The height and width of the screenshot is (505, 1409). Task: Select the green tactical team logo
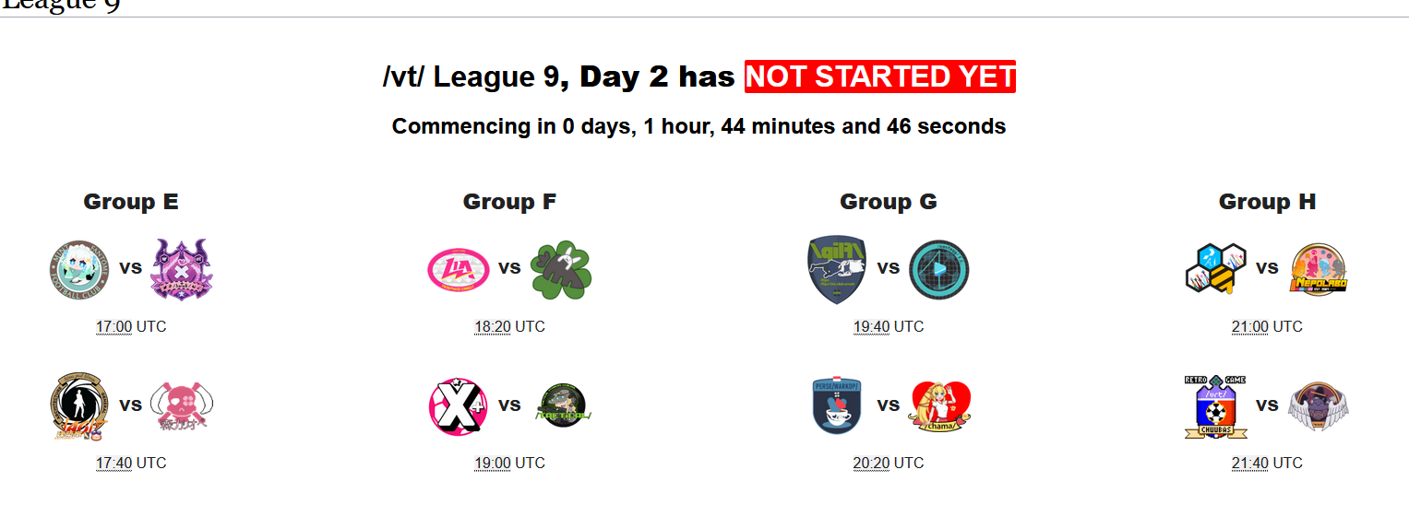click(561, 405)
